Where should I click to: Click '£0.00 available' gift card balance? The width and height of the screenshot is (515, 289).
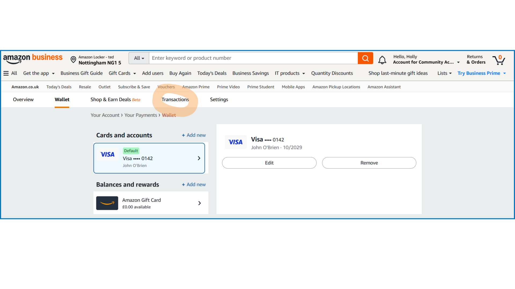(x=137, y=207)
